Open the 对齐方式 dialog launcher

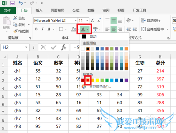point(169,38)
